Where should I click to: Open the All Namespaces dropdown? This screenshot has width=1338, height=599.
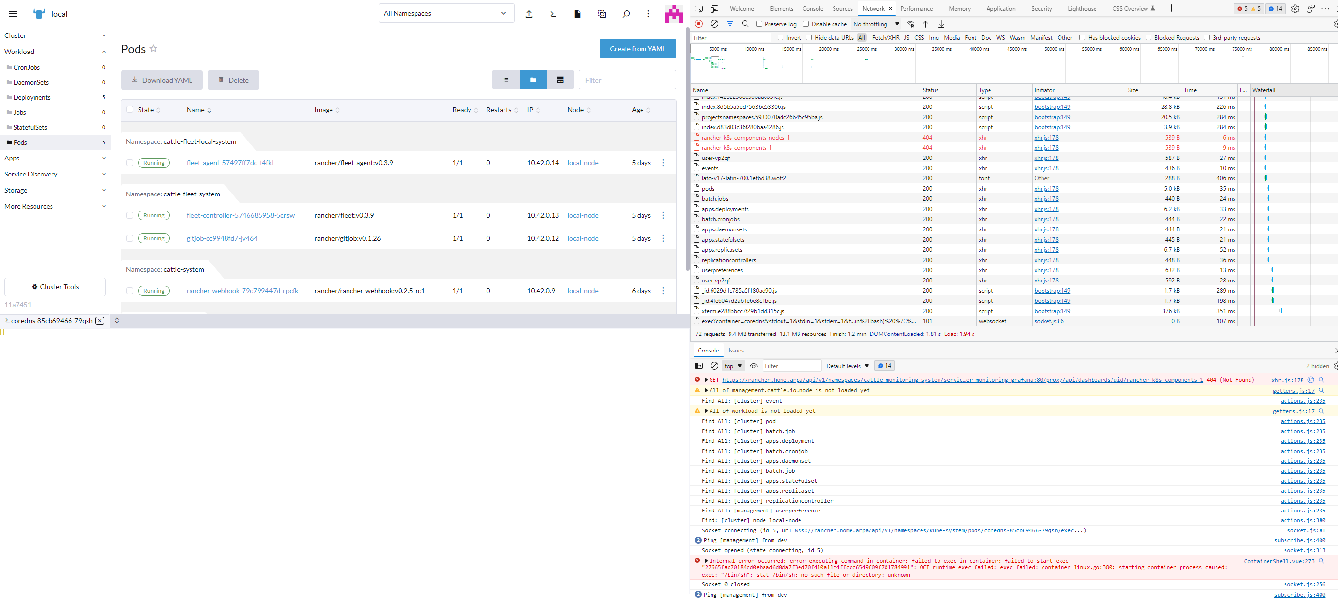click(x=446, y=13)
